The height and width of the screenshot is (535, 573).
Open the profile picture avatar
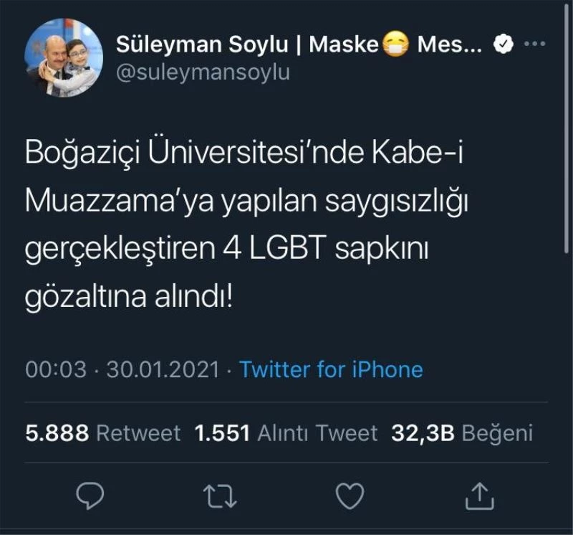click(x=64, y=57)
